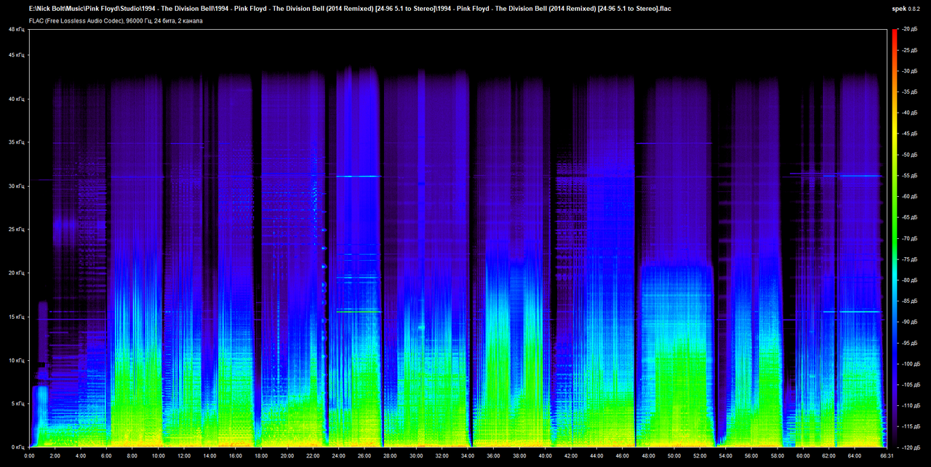Click the -60 дБ scale label
Image resolution: width=931 pixels, height=467 pixels.
(908, 196)
